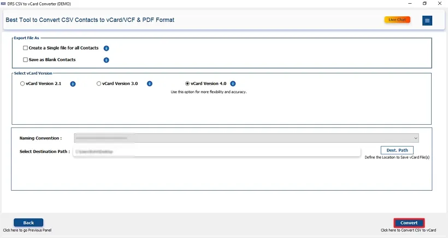Click the 'Best Tool to Convert CSV Contacts' heading
The image size is (448, 238).
click(x=90, y=20)
